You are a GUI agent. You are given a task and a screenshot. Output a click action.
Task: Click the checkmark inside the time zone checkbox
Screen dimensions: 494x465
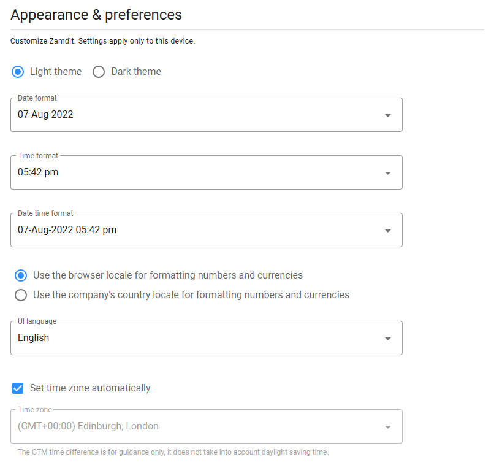(x=17, y=388)
